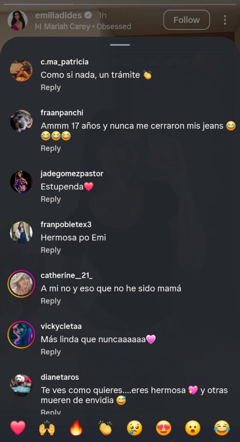
Task: Open the jadegomezpastor username link
Action: [x=72, y=174]
